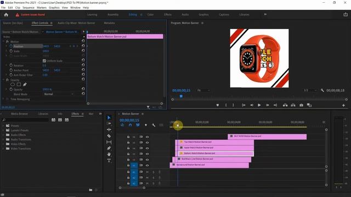
Task: Play the Program Monitor preview
Action: pyautogui.click(x=259, y=105)
